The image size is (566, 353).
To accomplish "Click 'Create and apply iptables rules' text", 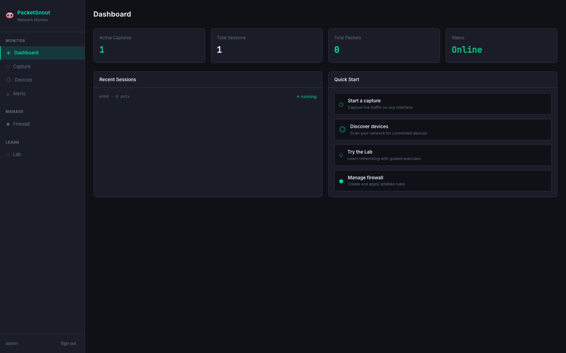I will (x=376, y=184).
